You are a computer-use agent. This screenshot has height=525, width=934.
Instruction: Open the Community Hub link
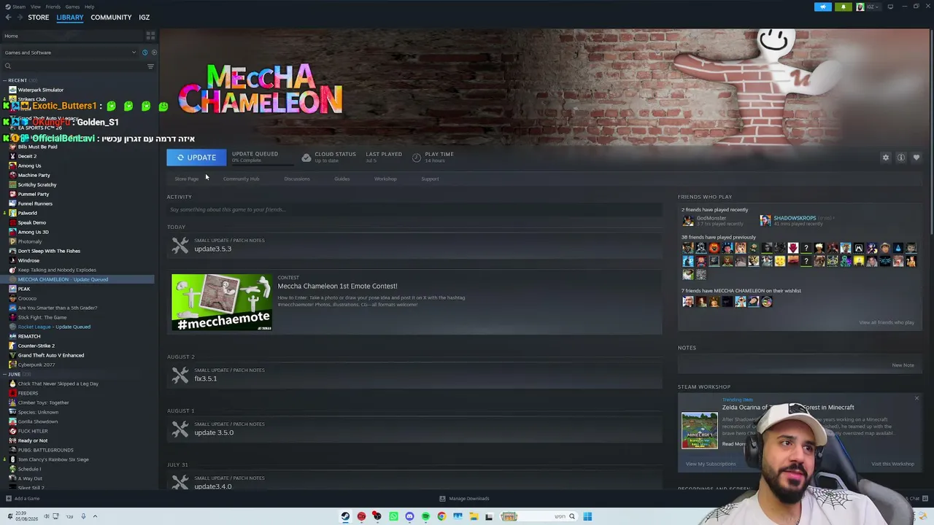pyautogui.click(x=241, y=179)
